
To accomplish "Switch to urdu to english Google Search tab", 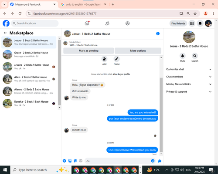I will (x=83, y=4).
